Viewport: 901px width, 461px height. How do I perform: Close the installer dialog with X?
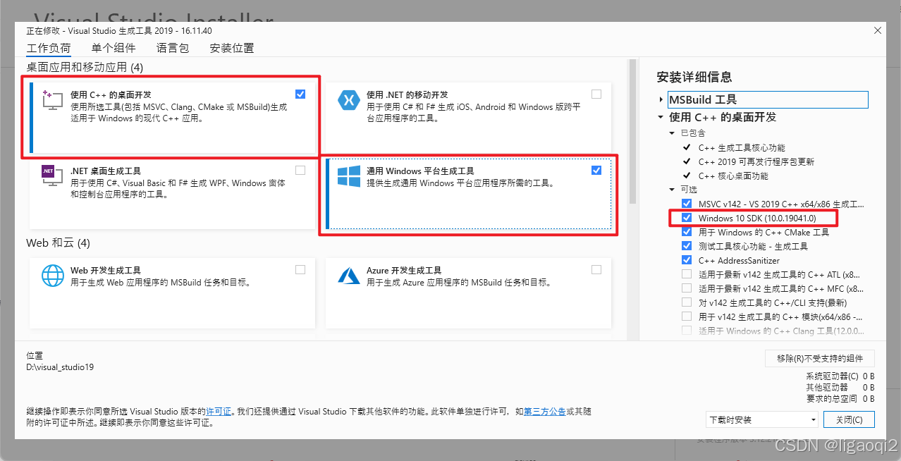pos(878,30)
